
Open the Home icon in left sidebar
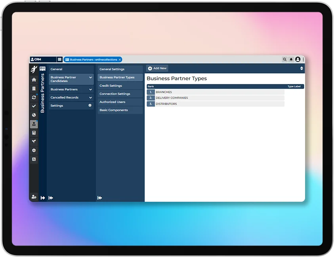pyautogui.click(x=34, y=80)
